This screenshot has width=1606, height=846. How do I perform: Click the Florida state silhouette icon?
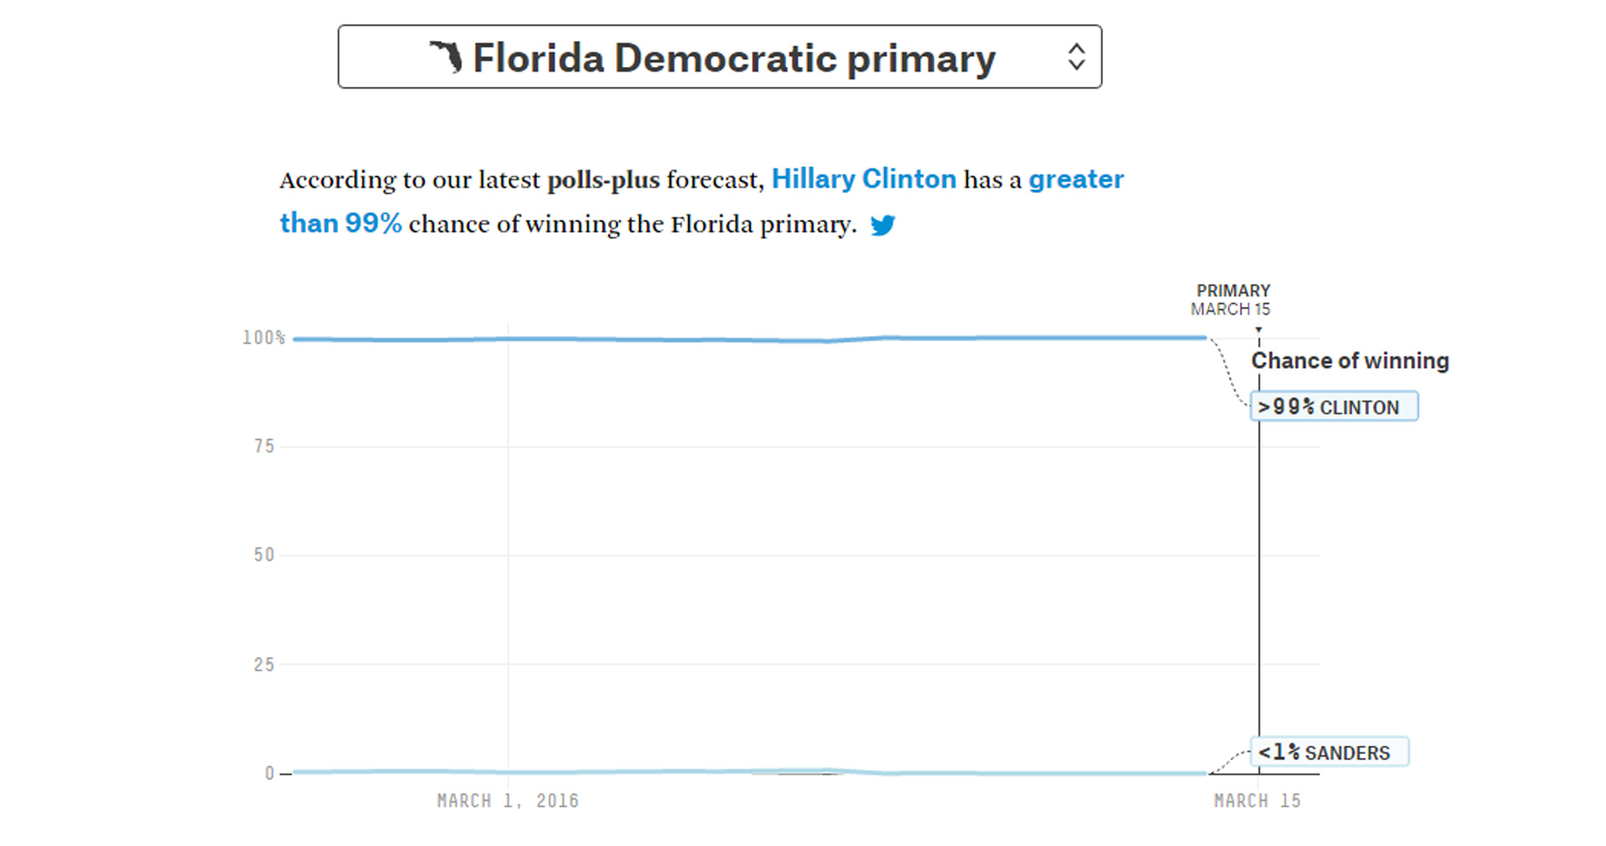[x=447, y=57]
